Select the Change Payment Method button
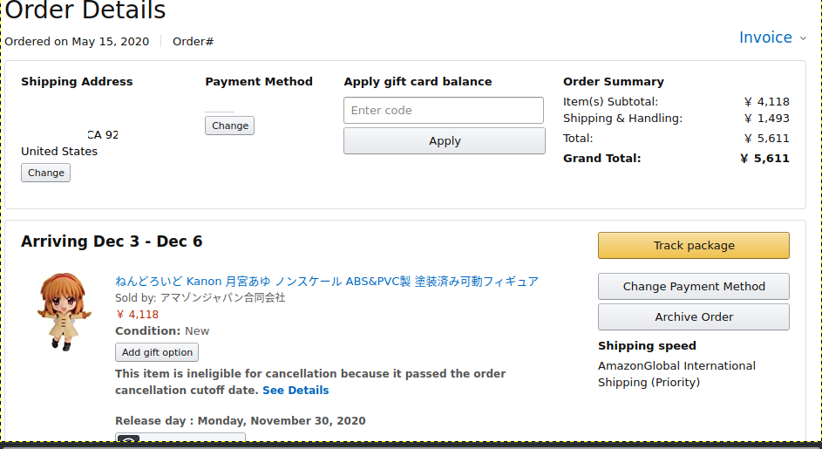The height and width of the screenshot is (449, 822). pos(694,286)
